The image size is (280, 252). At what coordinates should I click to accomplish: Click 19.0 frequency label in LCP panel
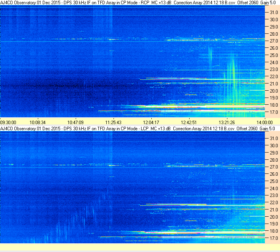click(274, 224)
